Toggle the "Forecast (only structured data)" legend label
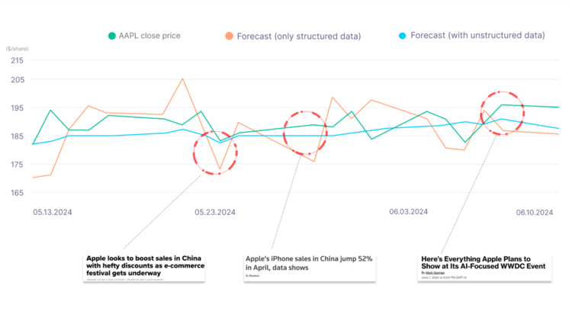The height and width of the screenshot is (327, 572). point(298,36)
